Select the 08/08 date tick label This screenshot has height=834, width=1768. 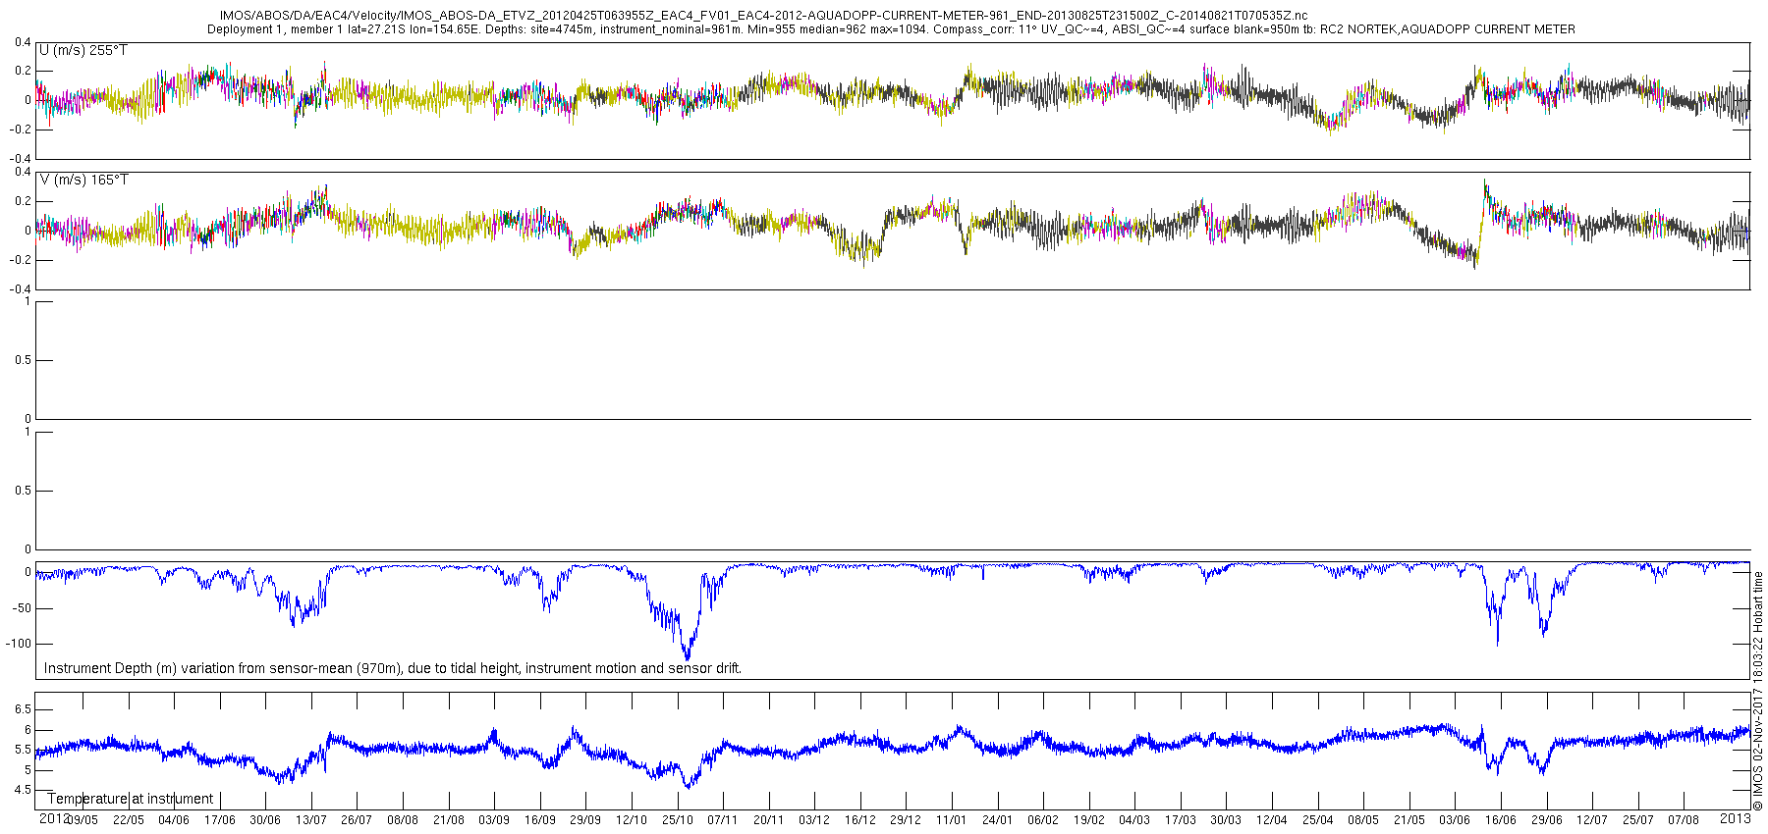[x=403, y=820]
